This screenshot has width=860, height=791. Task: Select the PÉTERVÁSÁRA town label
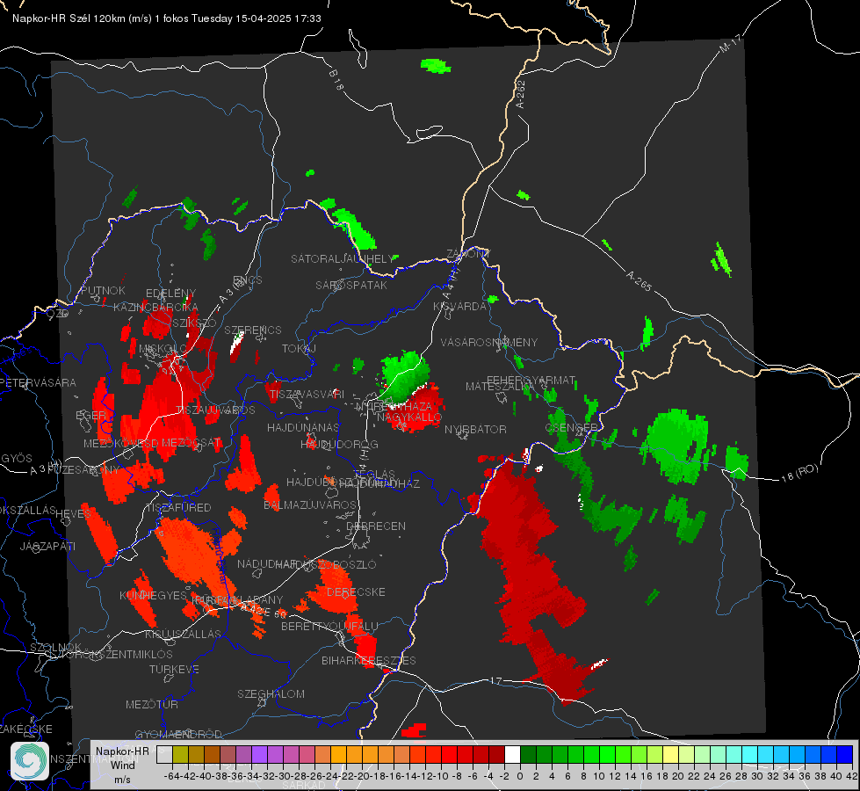pos(39,382)
